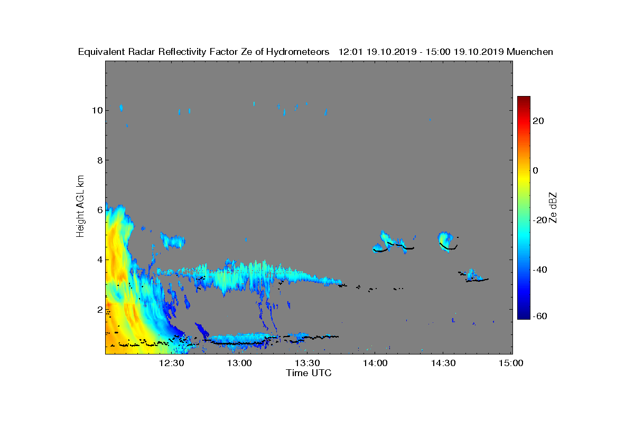Viewport: 634px width, 422px height.
Task: Click the dark red top of the colorbar
Action: pyautogui.click(x=524, y=100)
